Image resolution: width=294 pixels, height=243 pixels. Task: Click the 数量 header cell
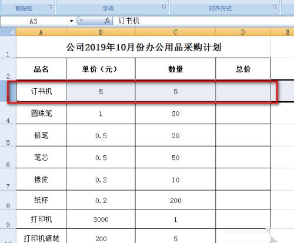(175, 69)
